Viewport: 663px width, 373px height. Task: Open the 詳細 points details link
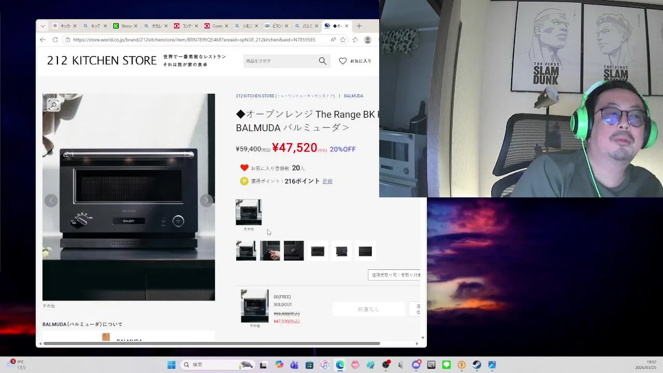[x=327, y=181]
